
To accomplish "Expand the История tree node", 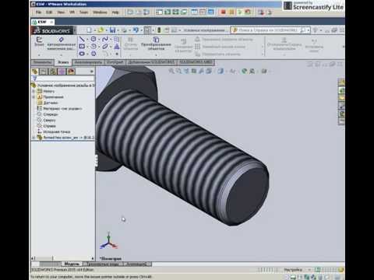I will click(34, 91).
